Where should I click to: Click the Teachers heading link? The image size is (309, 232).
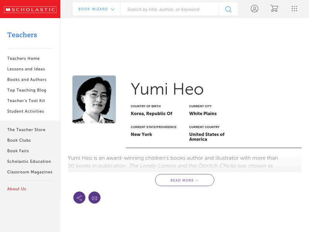point(22,35)
